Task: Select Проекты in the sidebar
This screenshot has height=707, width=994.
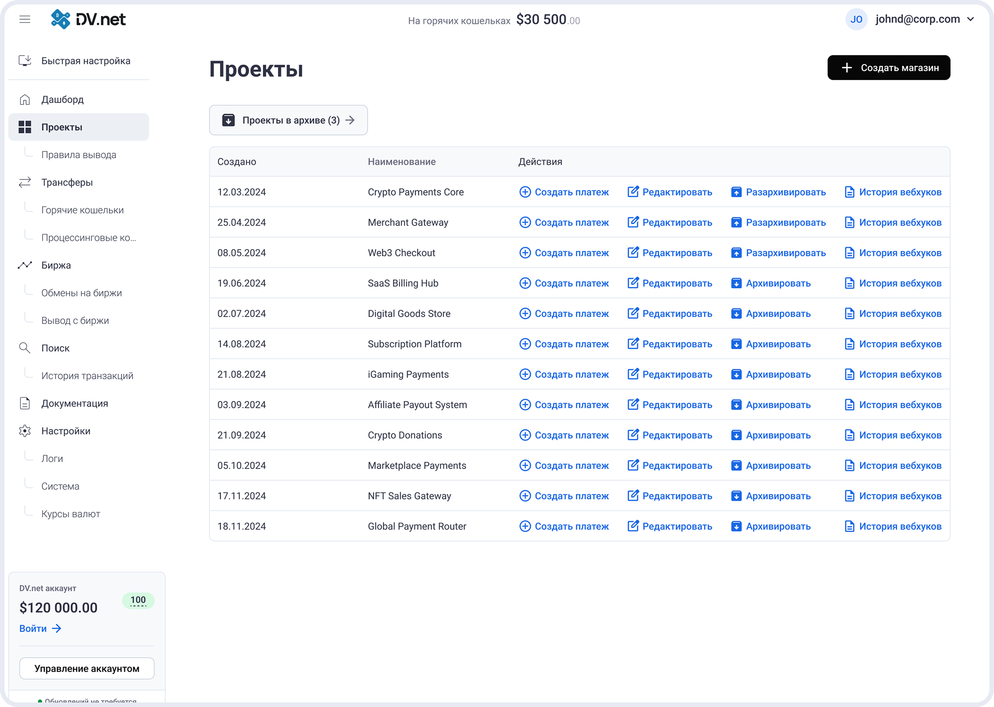Action: click(61, 127)
